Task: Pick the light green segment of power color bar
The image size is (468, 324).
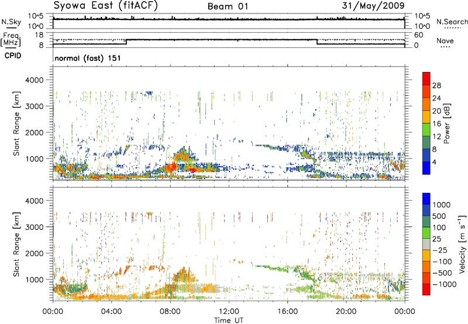Action: (426, 130)
